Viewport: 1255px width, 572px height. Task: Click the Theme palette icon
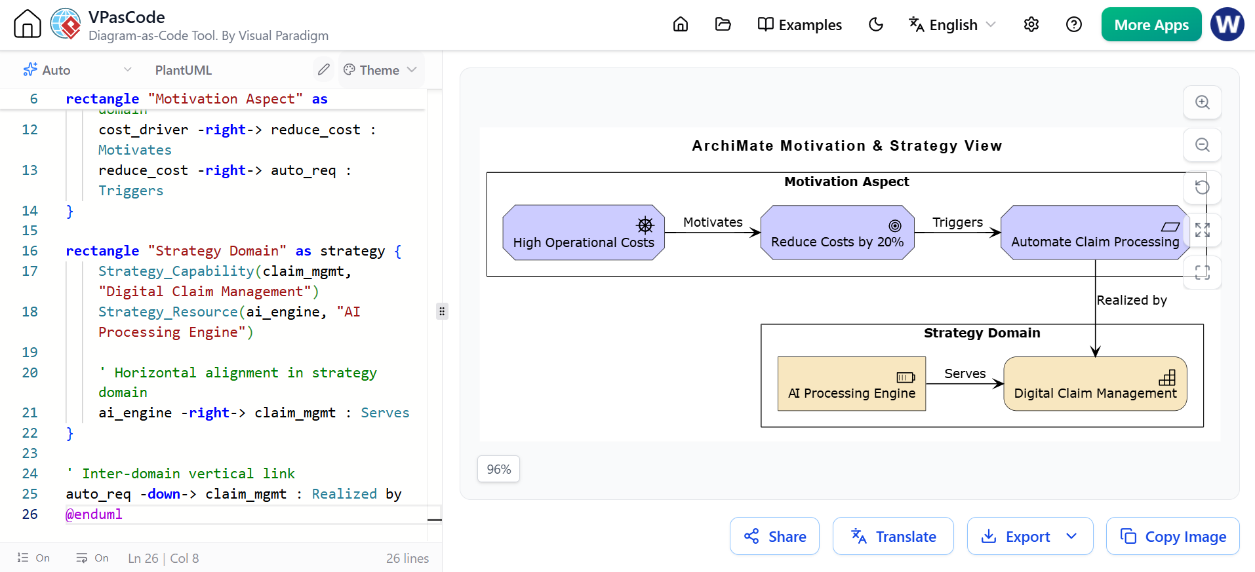349,69
